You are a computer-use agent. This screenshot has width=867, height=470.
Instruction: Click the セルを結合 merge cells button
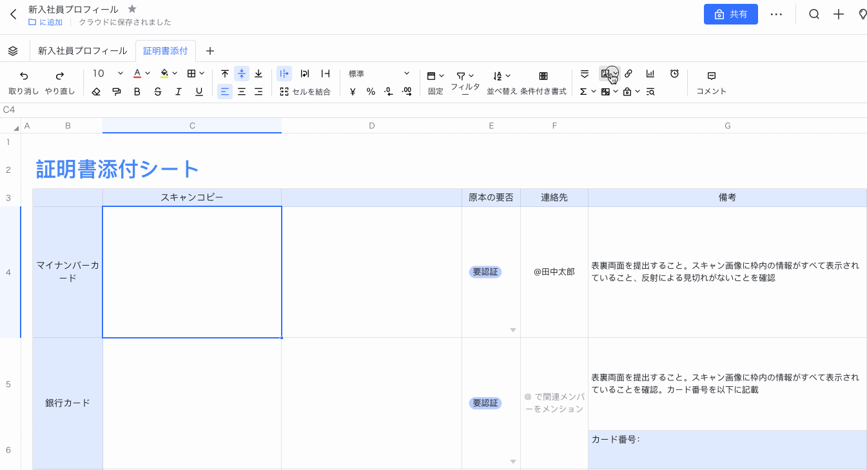click(x=305, y=92)
